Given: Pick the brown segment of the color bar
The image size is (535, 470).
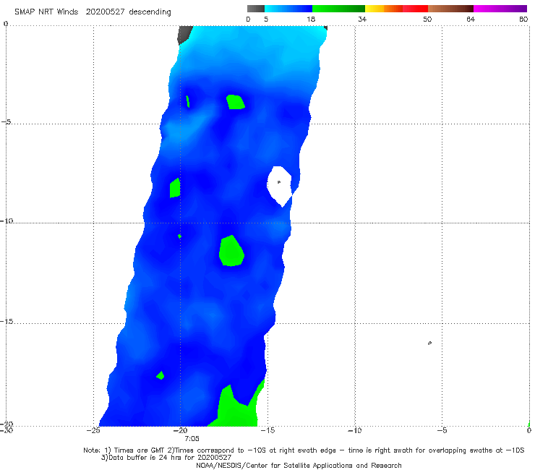Looking at the screenshot, I should pos(450,9).
